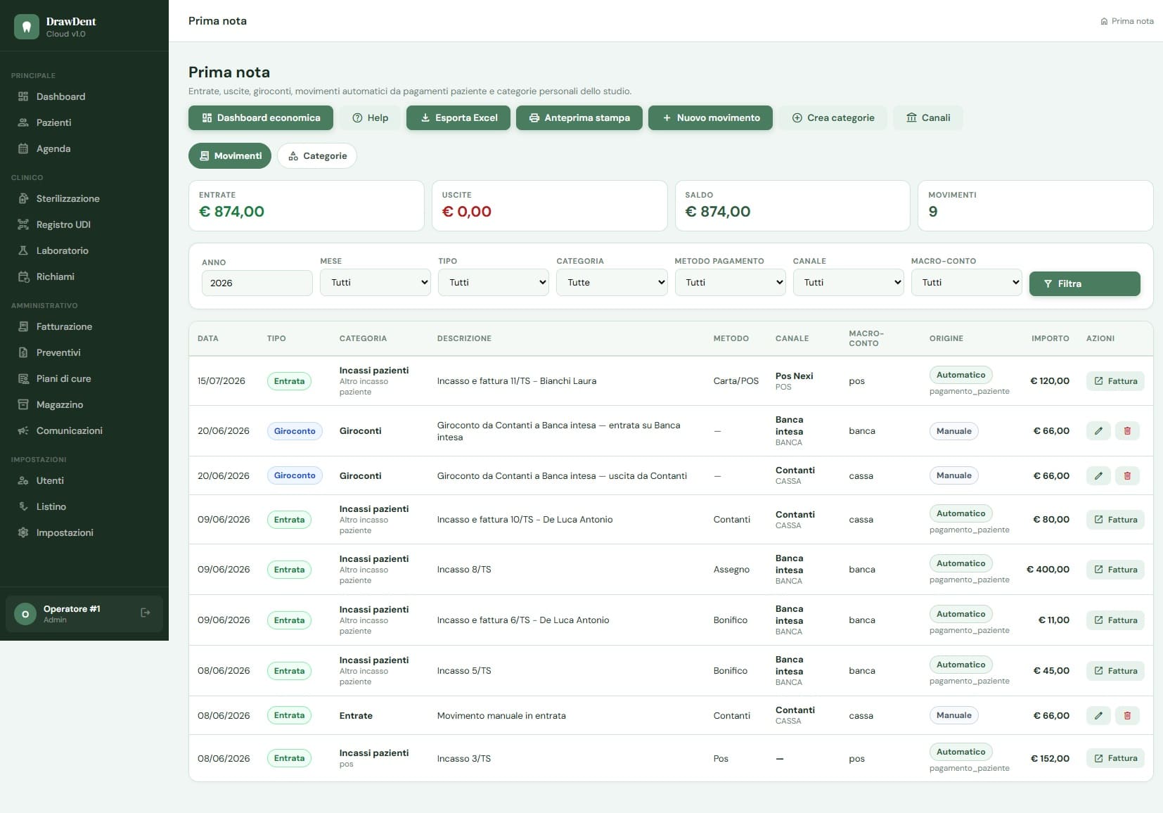1163x813 pixels.
Task: Open Laboratorio section
Action: (84, 250)
